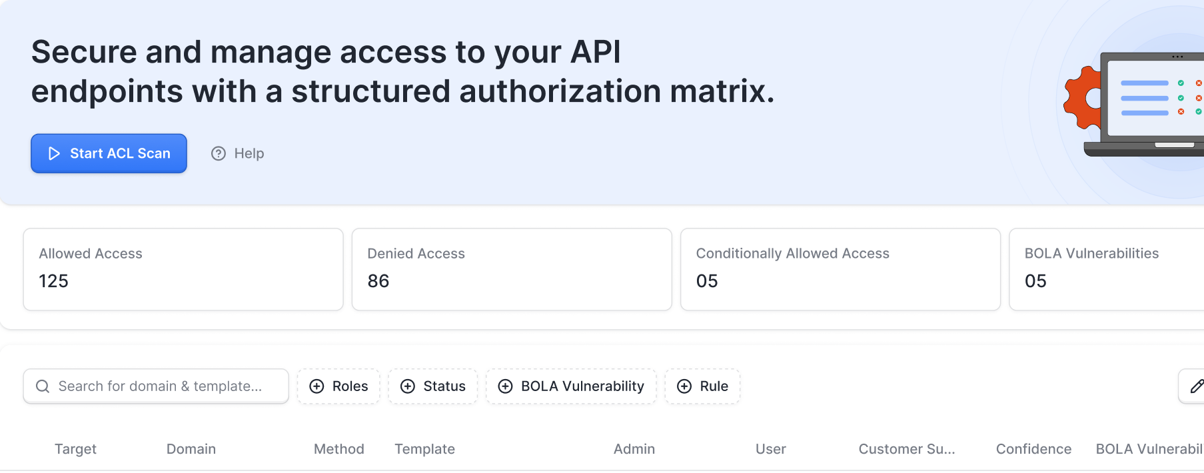The height and width of the screenshot is (473, 1204).
Task: Select the Denied Access stat card
Action: tap(511, 269)
